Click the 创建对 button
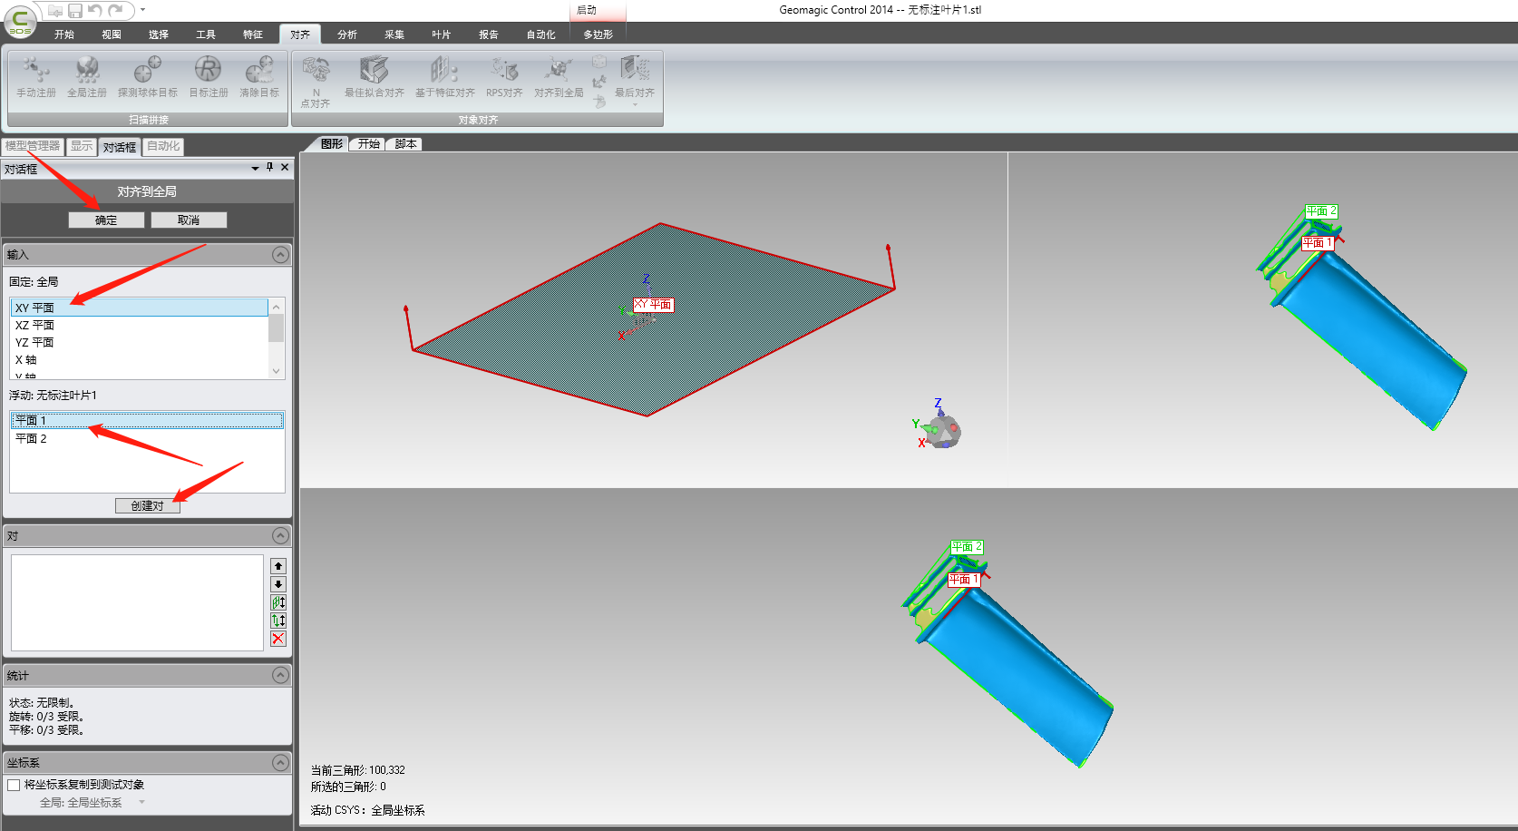 [x=147, y=506]
